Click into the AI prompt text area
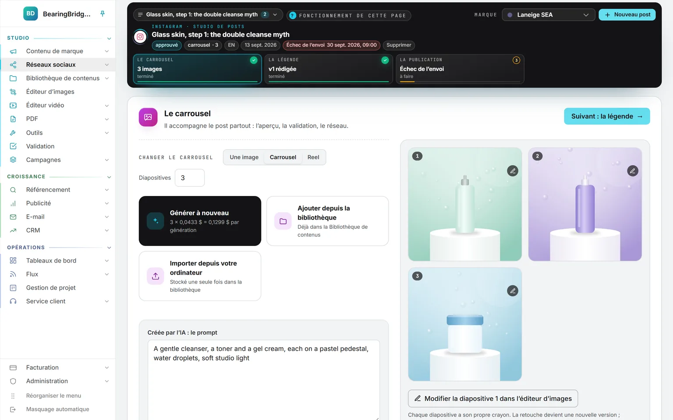Screen dimensions: 673x420 (264, 380)
